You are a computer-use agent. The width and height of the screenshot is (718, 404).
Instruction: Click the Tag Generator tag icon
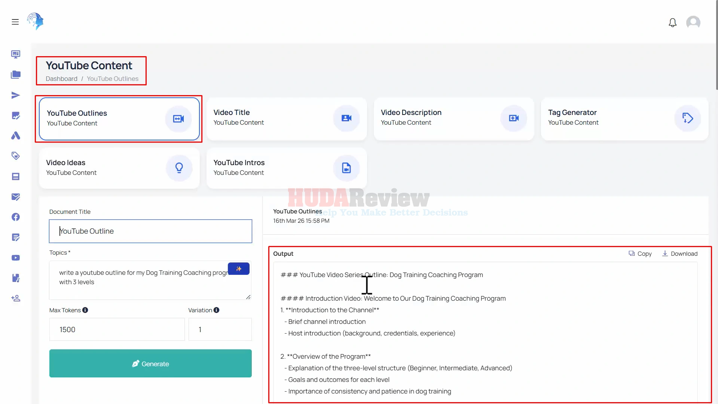(x=687, y=118)
